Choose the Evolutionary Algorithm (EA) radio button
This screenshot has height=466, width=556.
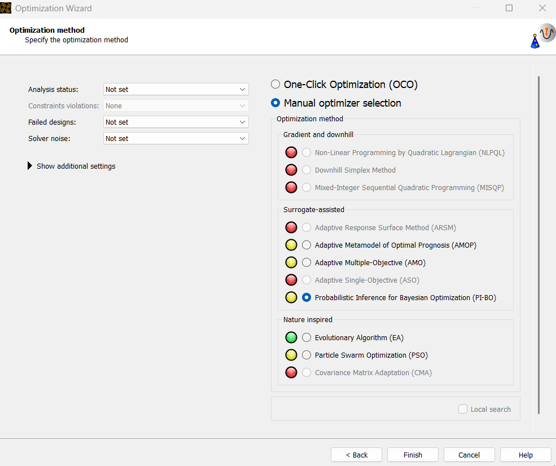pyautogui.click(x=307, y=337)
